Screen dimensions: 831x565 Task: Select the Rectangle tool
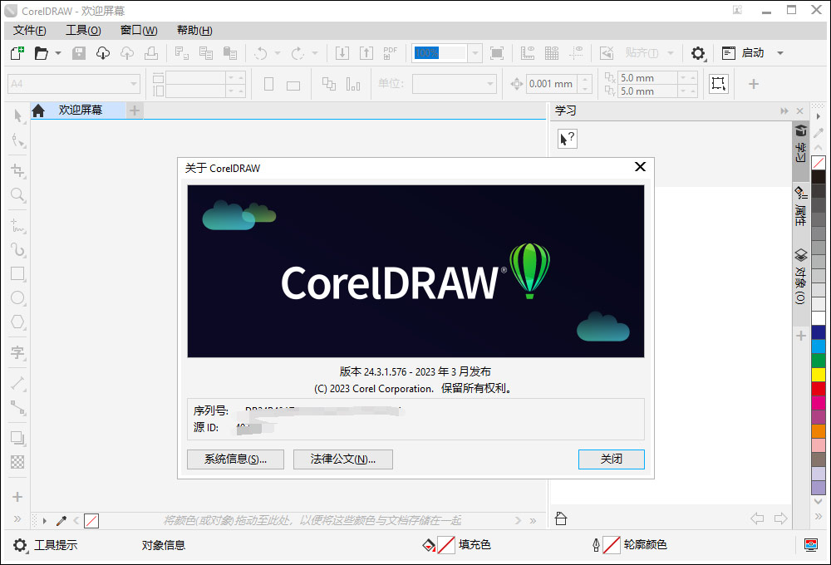pos(17,274)
